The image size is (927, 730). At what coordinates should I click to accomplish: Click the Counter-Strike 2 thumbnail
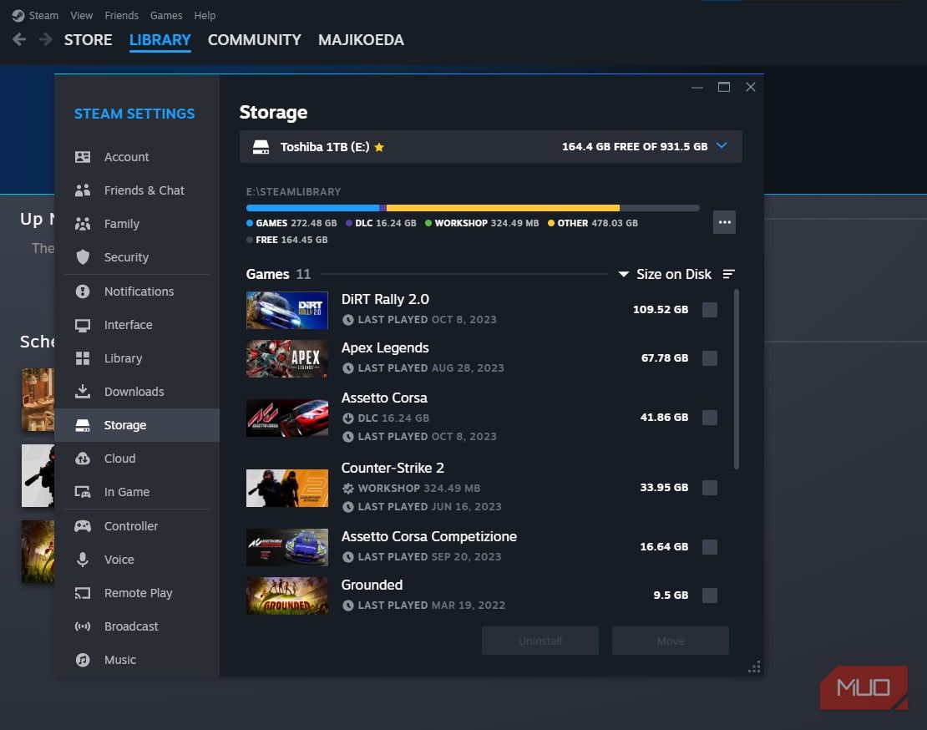pos(286,488)
